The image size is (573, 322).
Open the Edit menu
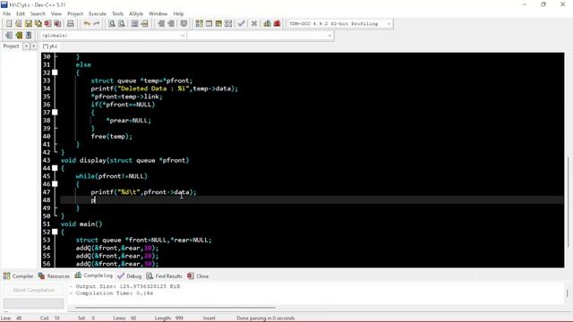pos(21,13)
